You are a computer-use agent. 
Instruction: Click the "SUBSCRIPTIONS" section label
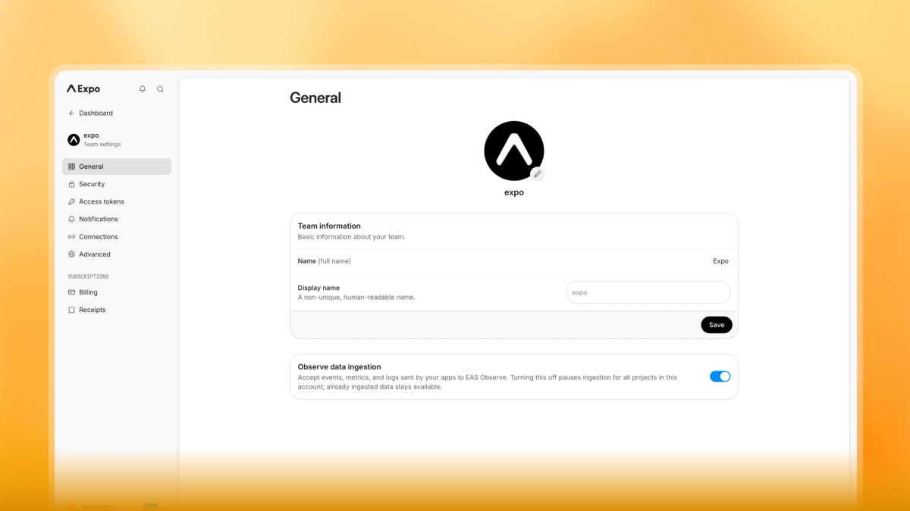(88, 277)
